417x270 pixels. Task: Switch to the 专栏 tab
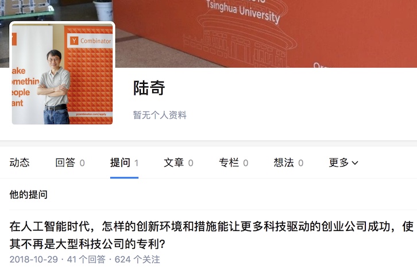234,163
